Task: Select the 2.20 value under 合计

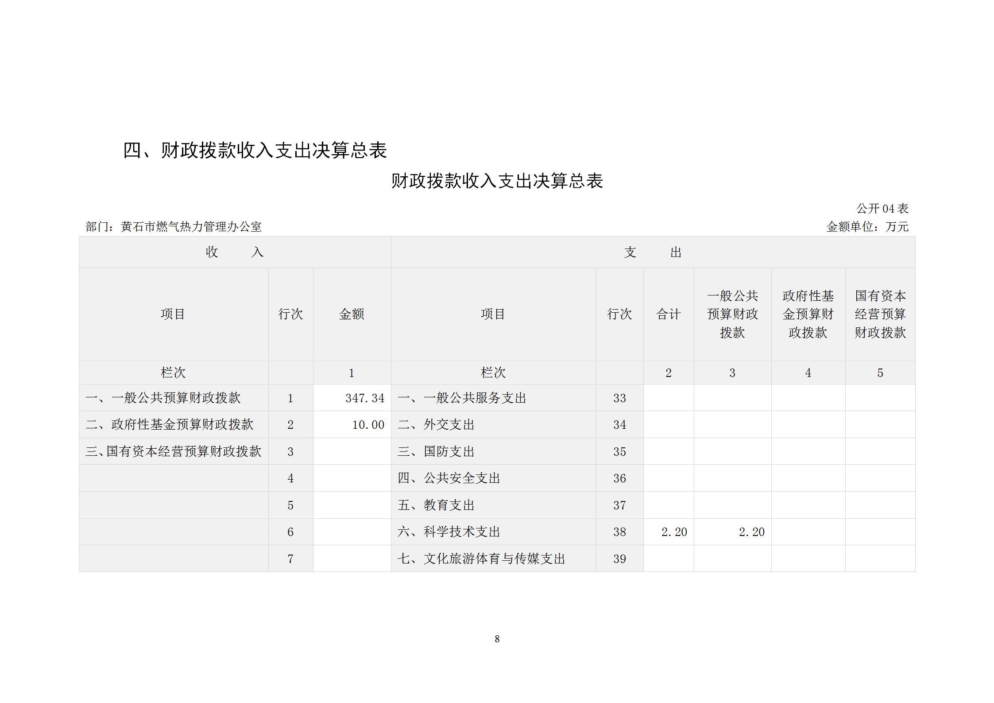Action: point(674,532)
